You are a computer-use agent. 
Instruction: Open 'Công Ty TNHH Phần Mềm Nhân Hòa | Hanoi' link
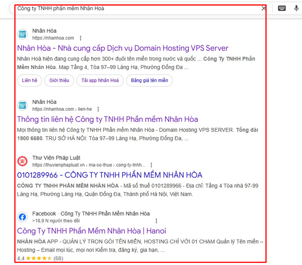[91, 231]
